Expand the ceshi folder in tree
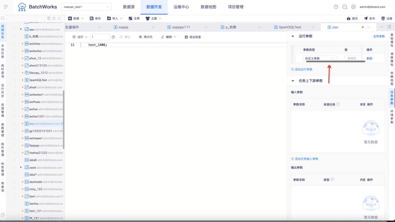Image resolution: width=395 pixels, height=222 pixels. click(x=21, y=167)
